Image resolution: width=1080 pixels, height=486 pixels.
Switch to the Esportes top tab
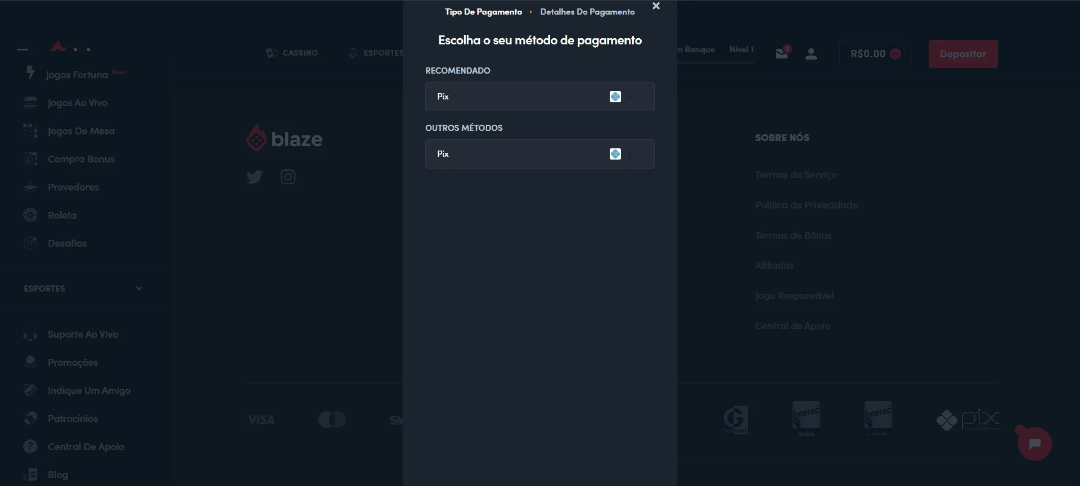click(x=375, y=53)
